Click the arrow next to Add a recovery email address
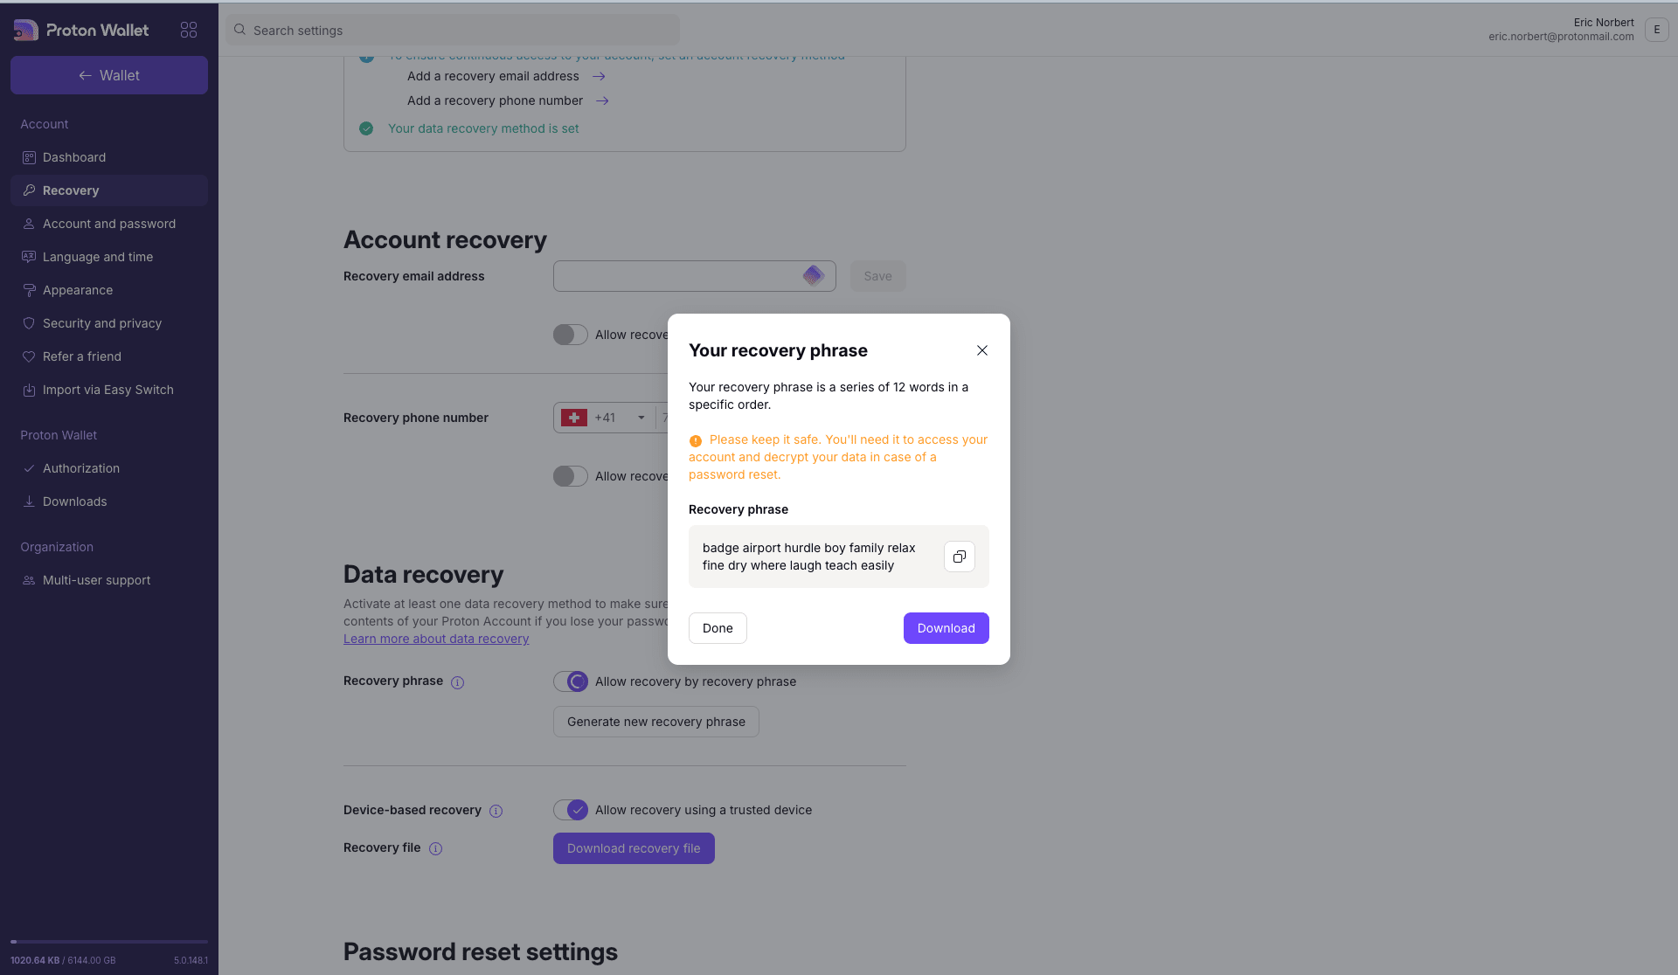 (x=599, y=77)
